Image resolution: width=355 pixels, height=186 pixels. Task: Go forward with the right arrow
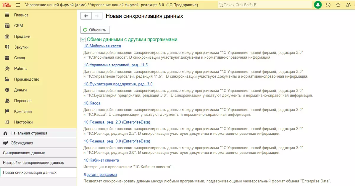click(97, 16)
